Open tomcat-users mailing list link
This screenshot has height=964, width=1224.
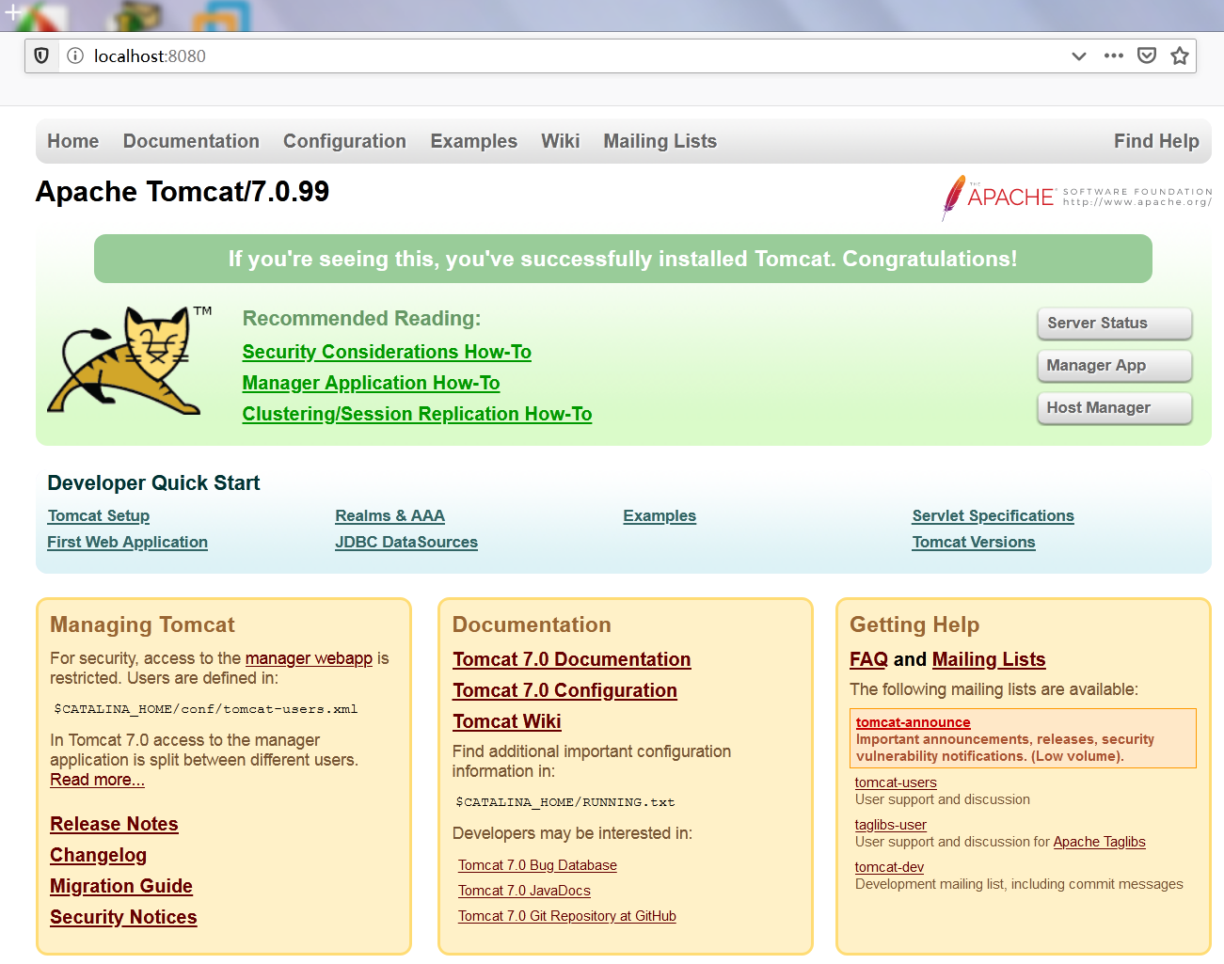[896, 782]
